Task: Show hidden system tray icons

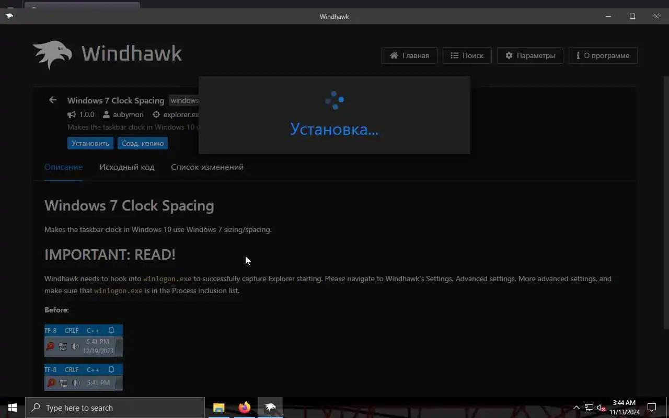Action: click(576, 408)
